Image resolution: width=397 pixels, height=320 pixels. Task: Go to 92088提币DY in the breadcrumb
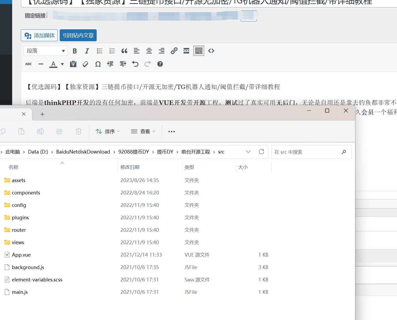coord(134,152)
